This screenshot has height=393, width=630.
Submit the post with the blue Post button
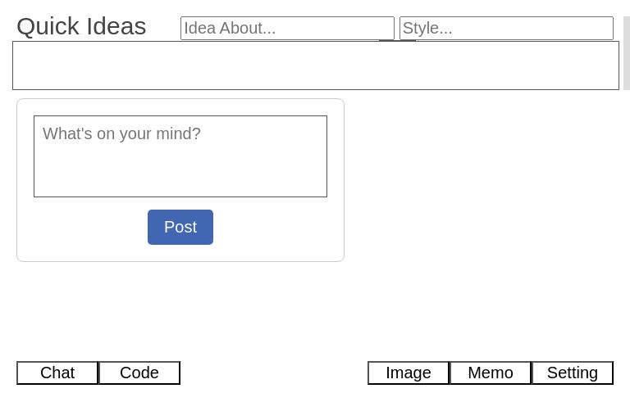(180, 227)
